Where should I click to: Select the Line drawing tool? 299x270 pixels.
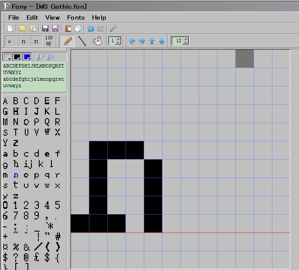pyautogui.click(x=82, y=41)
